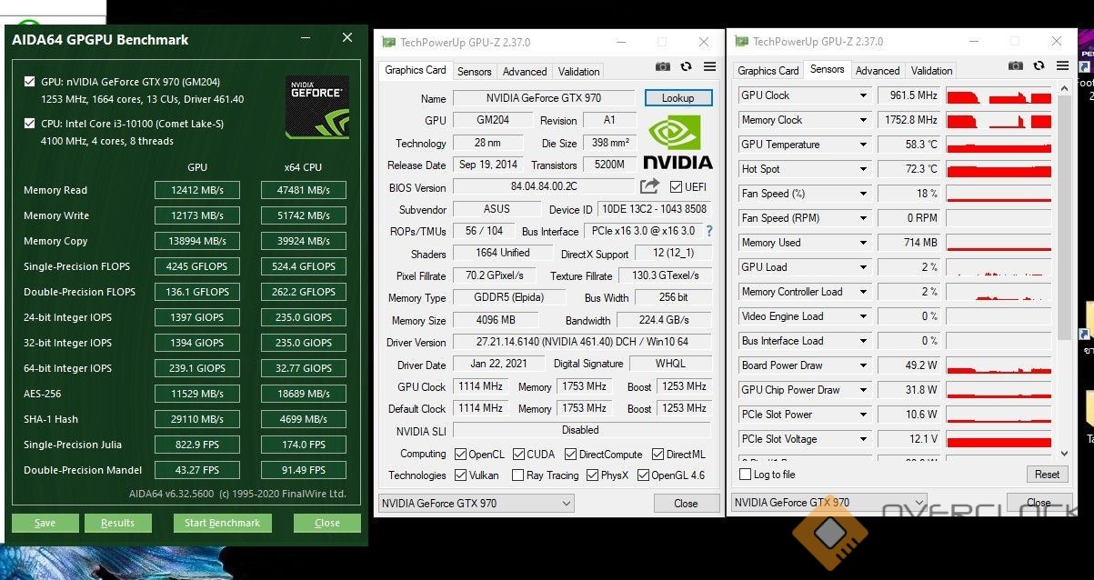
Task: Toggle Vulkan technology checkbox
Action: (x=459, y=475)
